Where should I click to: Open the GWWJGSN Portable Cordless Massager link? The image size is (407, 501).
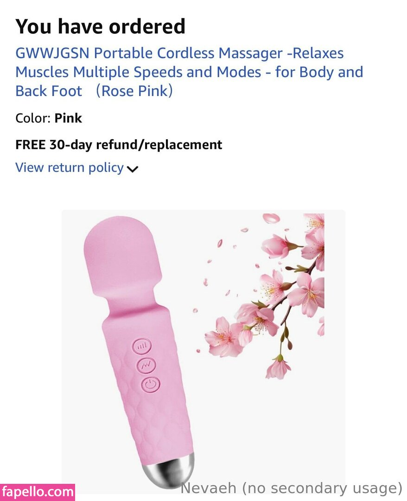pyautogui.click(x=189, y=72)
